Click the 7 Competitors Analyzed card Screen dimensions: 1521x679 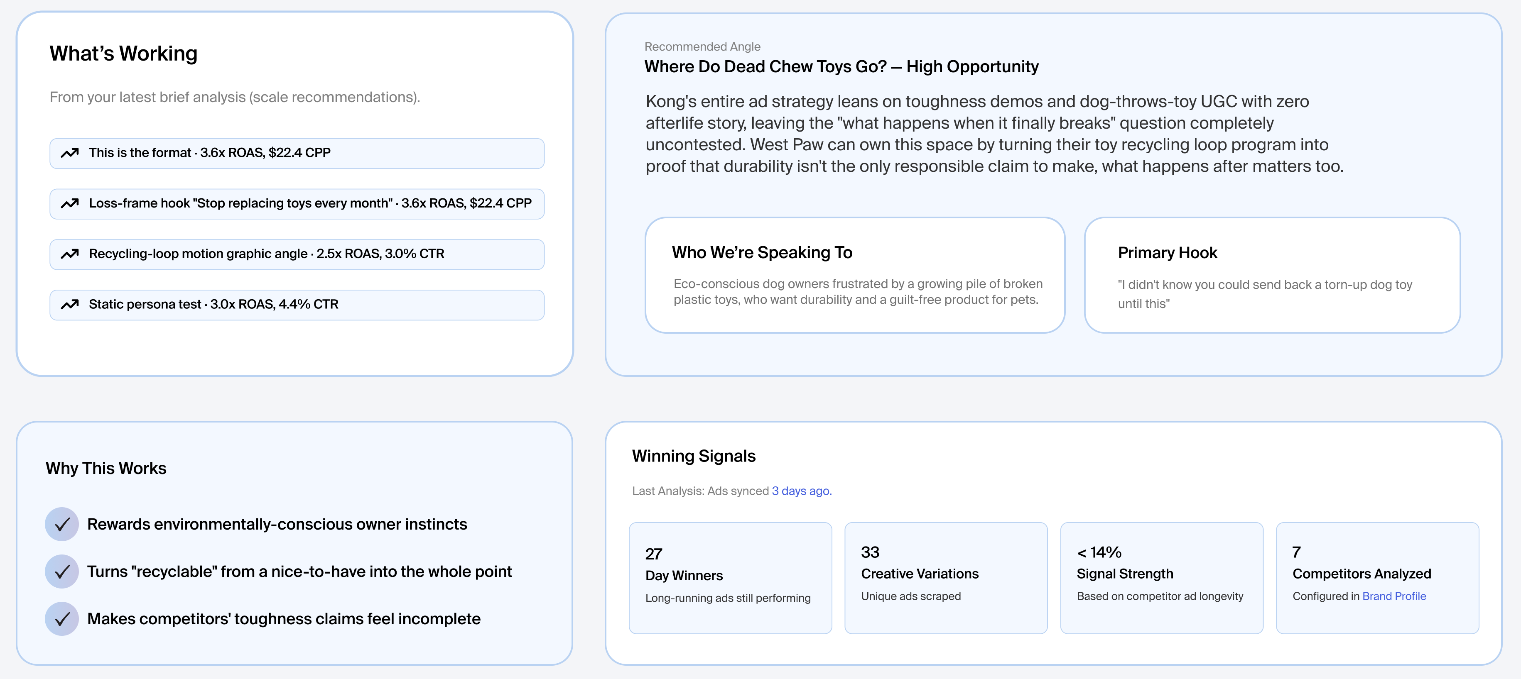[1377, 578]
